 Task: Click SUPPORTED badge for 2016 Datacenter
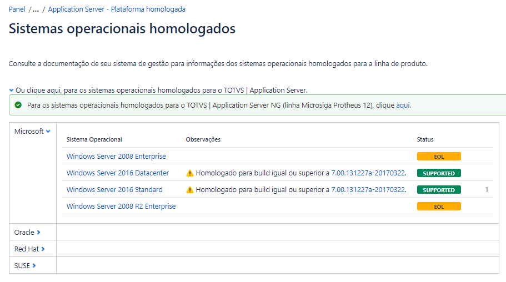point(439,173)
